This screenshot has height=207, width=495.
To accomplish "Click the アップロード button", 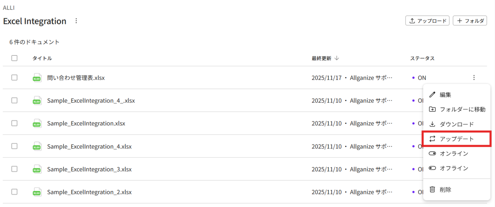I will [427, 21].
